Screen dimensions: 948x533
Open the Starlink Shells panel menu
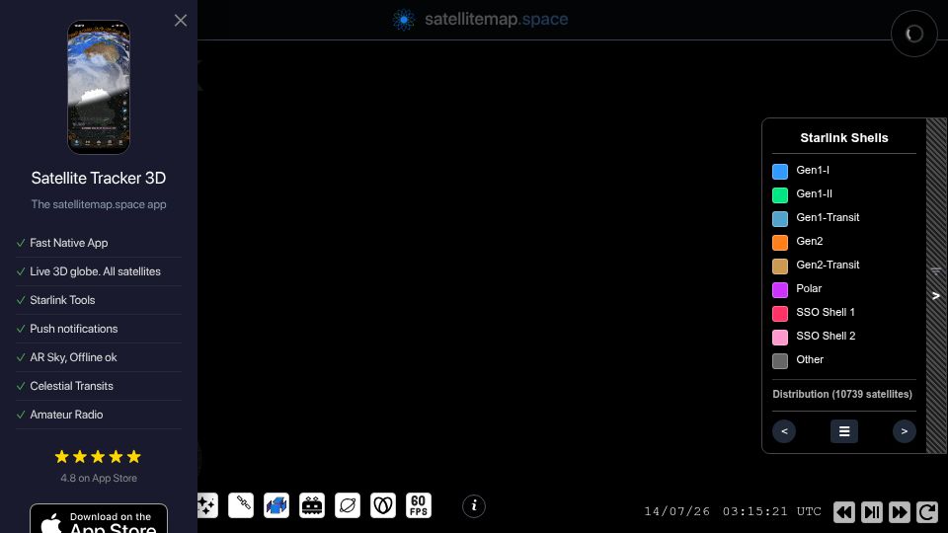click(844, 431)
